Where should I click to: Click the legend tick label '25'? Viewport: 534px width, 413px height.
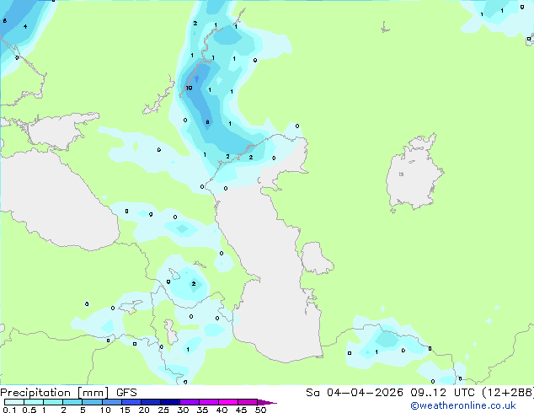tap(163, 410)
